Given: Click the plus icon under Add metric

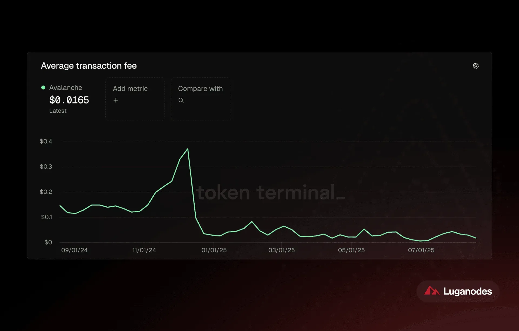Looking at the screenshot, I should coord(116,100).
